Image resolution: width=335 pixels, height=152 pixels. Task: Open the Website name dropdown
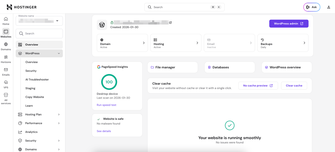pyautogui.click(x=39, y=21)
